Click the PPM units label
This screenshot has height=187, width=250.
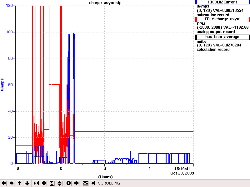coord(201,24)
